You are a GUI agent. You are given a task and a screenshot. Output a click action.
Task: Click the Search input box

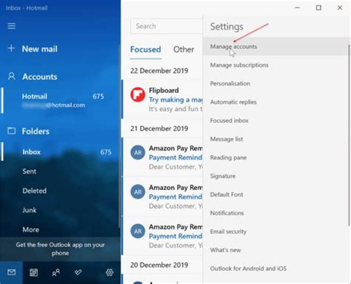(166, 26)
